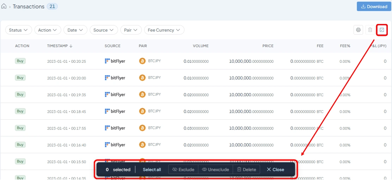Click the 0 selected counter
392x181 pixels.
tap(118, 169)
